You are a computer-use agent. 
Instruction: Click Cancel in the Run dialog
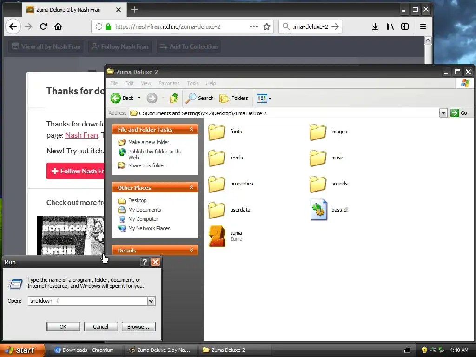click(x=100, y=327)
